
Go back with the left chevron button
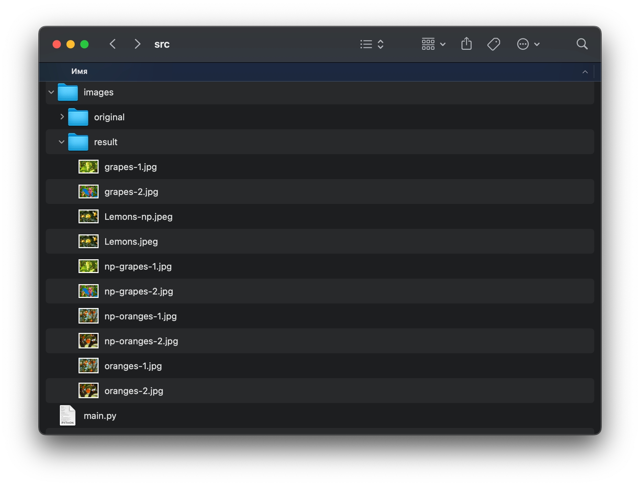pos(112,44)
